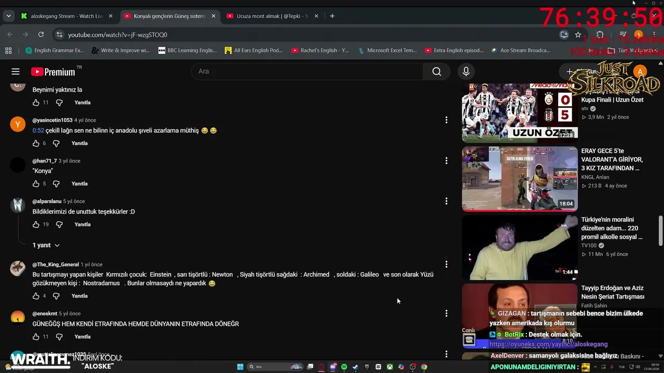Open Tayyip Erdoğan ve Aziz Nesin video title
The height and width of the screenshot is (373, 664).
(x=613, y=292)
